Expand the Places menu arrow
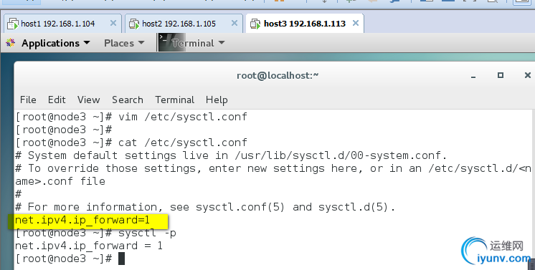Image resolution: width=535 pixels, height=270 pixels. pos(141,43)
